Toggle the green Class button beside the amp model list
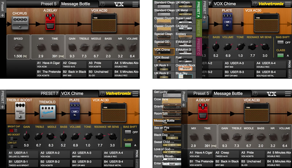Image resolution: width=292 pixels, height=168 pixels. (x=280, y=55)
